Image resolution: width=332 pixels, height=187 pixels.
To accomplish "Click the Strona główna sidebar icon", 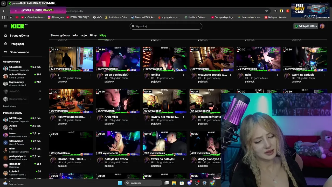I will pos(5,36).
